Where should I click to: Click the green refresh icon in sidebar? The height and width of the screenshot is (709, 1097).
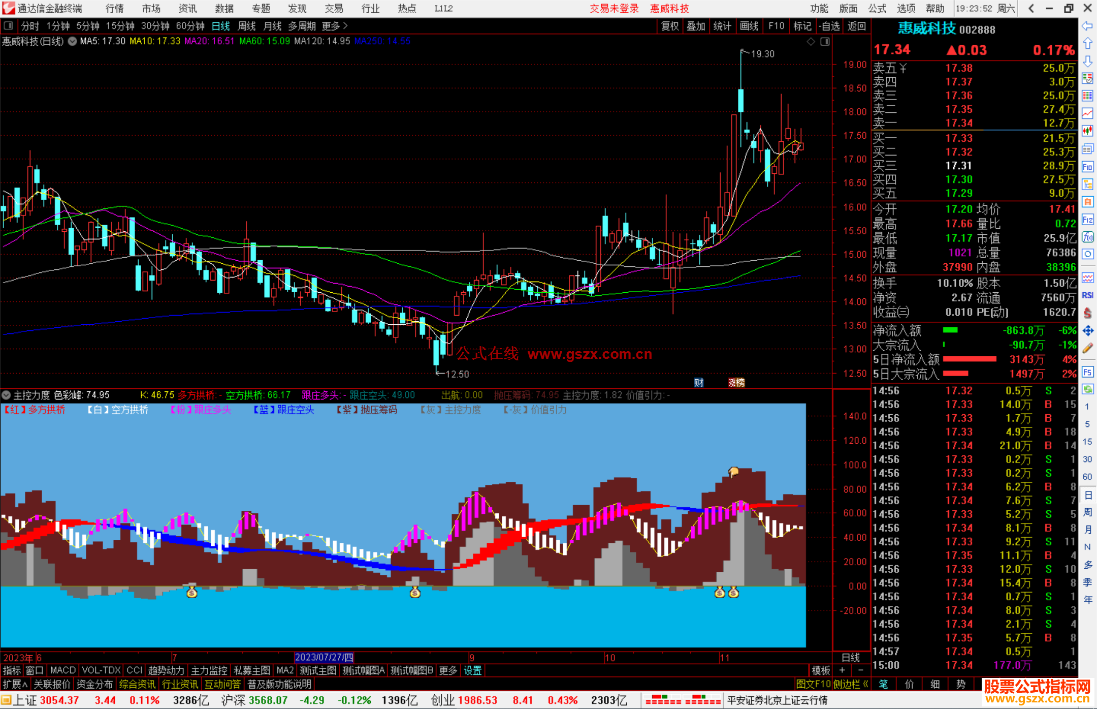coord(1087,389)
